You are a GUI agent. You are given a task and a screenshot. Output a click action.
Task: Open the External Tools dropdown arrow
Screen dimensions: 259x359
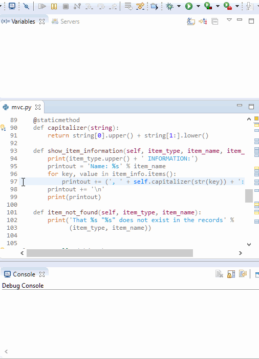click(x=238, y=6)
